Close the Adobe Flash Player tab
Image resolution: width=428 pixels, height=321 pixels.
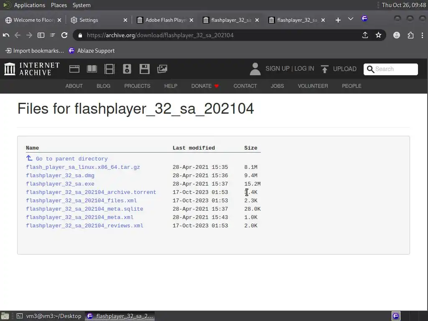(191, 20)
